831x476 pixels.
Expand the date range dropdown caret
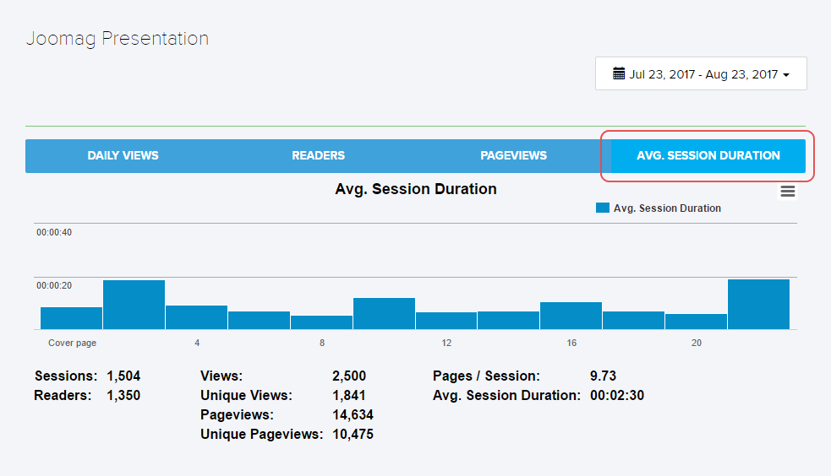click(x=786, y=75)
